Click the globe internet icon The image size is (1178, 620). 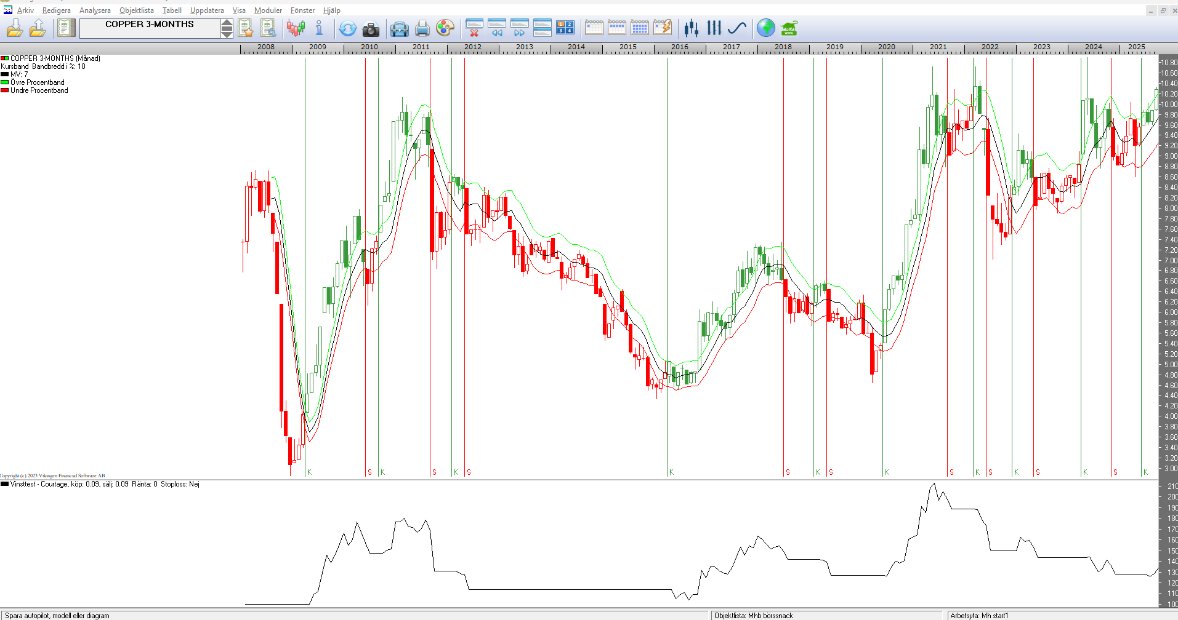(x=765, y=28)
